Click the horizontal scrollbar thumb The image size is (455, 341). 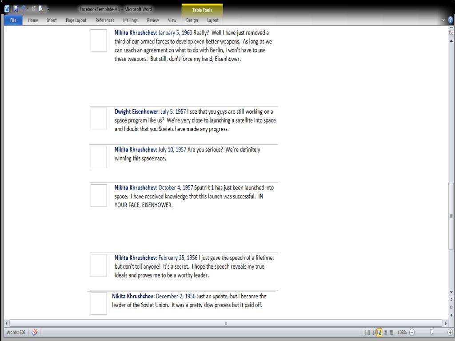tap(226, 323)
